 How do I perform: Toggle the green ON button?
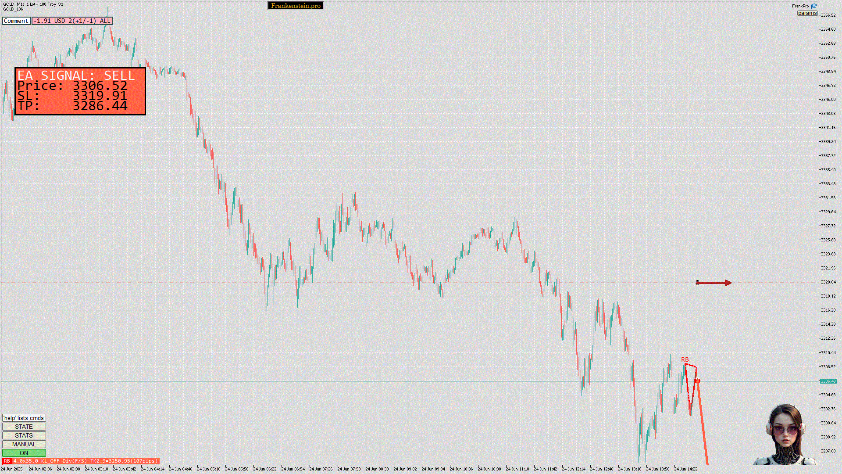[24, 453]
